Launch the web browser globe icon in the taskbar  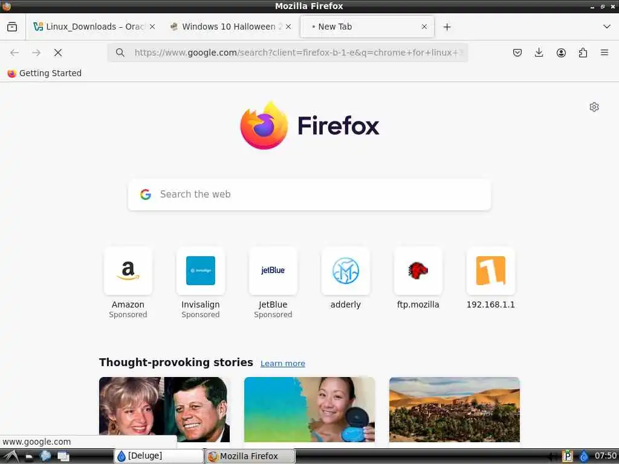[45, 456]
